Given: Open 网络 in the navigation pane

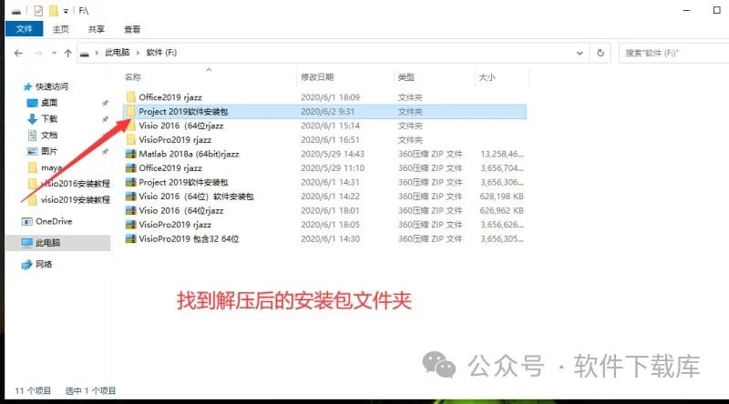Looking at the screenshot, I should [x=44, y=264].
